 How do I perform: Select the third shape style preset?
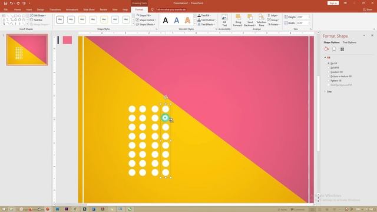[82, 19]
